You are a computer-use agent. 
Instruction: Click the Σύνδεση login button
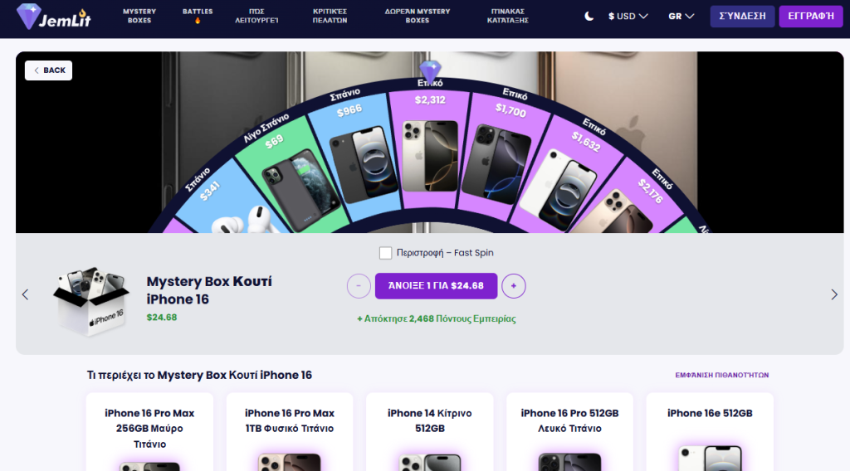(742, 17)
